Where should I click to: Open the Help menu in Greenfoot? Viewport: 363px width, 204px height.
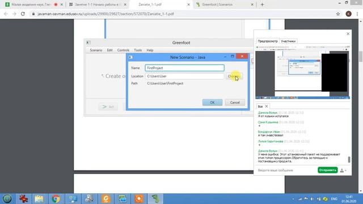[150, 50]
